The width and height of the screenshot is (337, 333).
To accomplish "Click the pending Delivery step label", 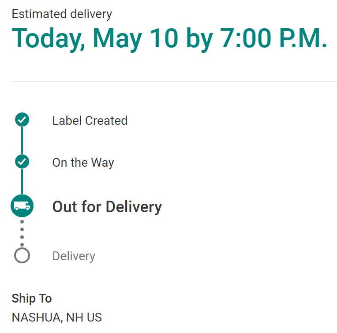I will [x=74, y=256].
